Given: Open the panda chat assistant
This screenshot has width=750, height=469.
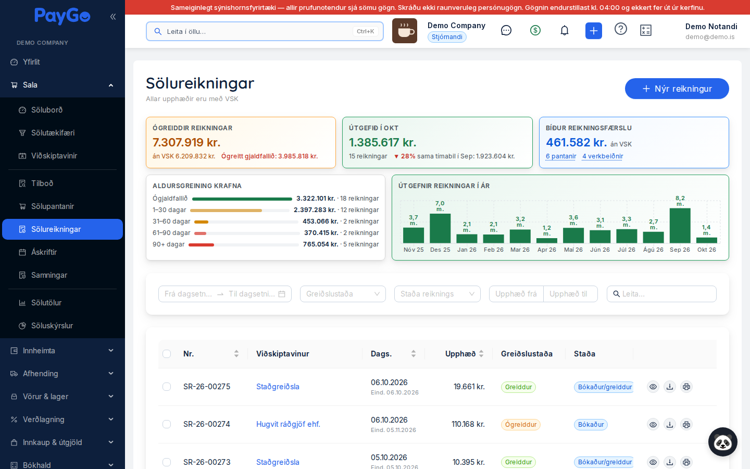Looking at the screenshot, I should [723, 442].
